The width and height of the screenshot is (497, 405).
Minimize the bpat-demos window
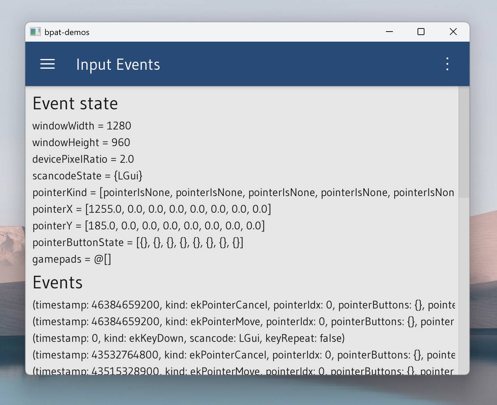pos(389,32)
